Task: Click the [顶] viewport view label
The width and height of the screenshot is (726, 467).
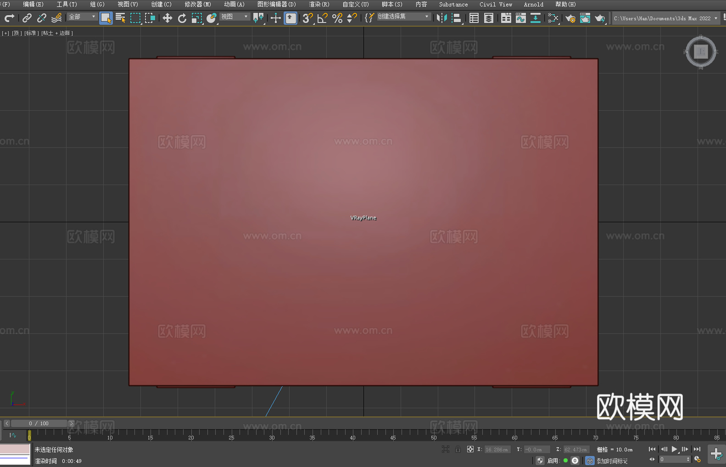Action: pos(17,33)
